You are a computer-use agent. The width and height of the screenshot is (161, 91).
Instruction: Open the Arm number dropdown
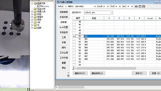[132, 6]
